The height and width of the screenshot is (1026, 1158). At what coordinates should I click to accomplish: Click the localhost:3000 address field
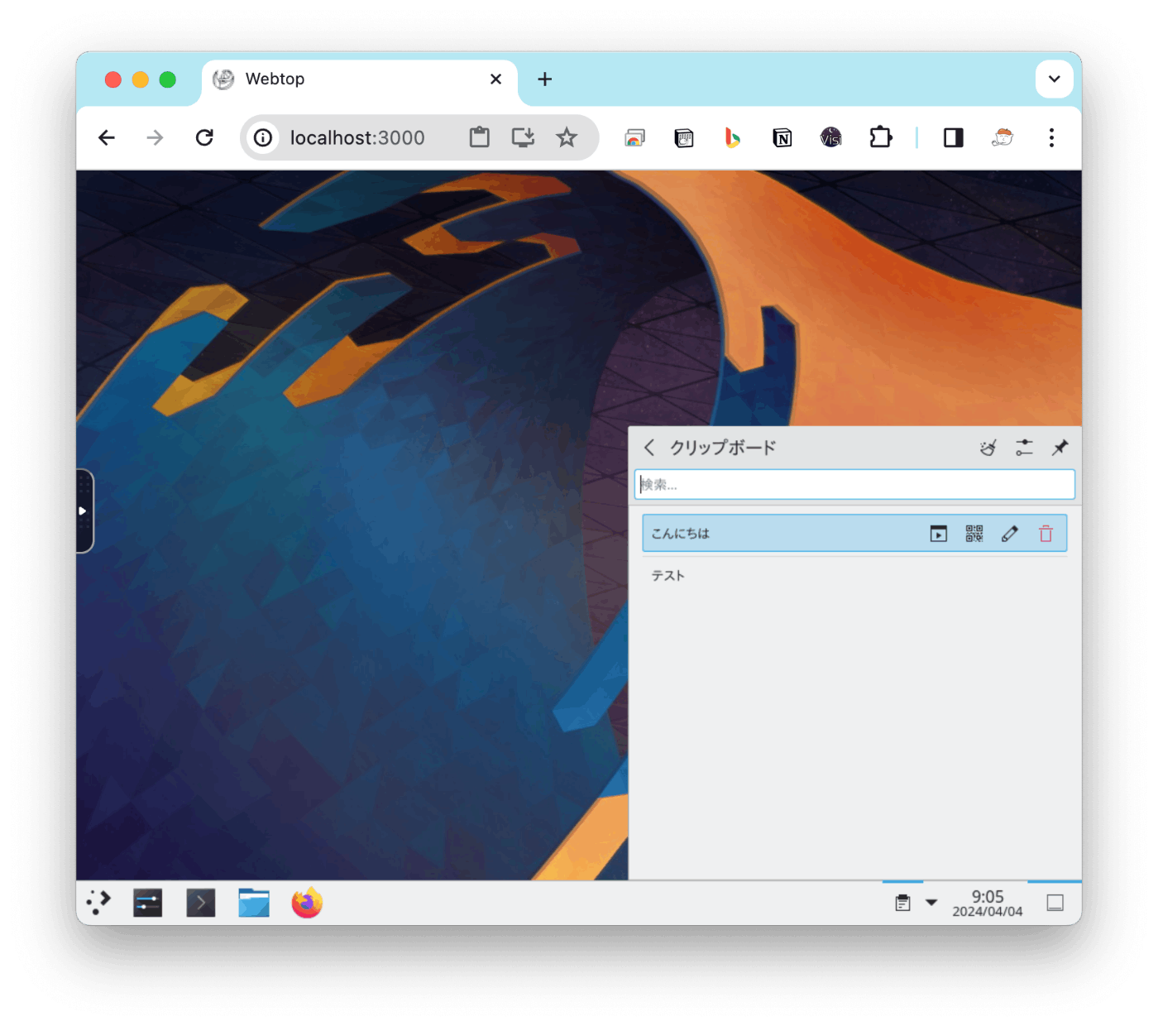click(357, 138)
